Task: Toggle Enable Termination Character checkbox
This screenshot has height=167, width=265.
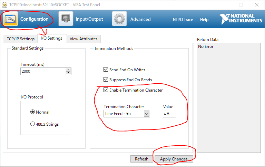Action: tap(106, 90)
